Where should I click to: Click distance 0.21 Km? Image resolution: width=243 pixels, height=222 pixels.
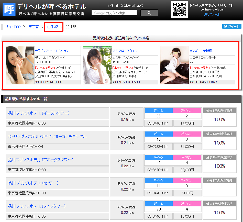127,143
